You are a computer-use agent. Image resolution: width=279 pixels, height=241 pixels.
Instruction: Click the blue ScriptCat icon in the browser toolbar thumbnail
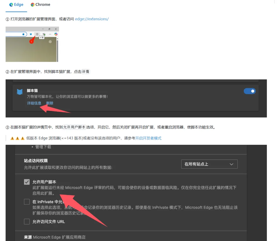[31, 34]
